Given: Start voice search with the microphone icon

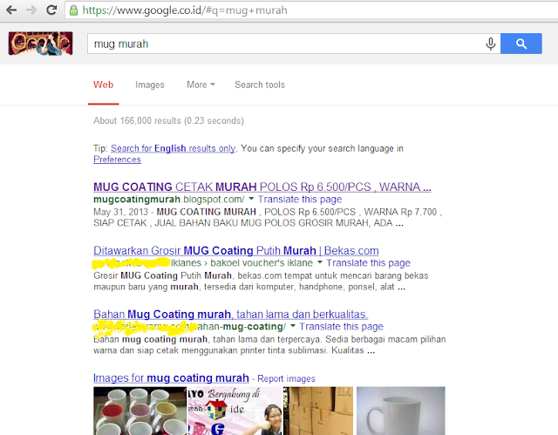Looking at the screenshot, I should pos(490,44).
